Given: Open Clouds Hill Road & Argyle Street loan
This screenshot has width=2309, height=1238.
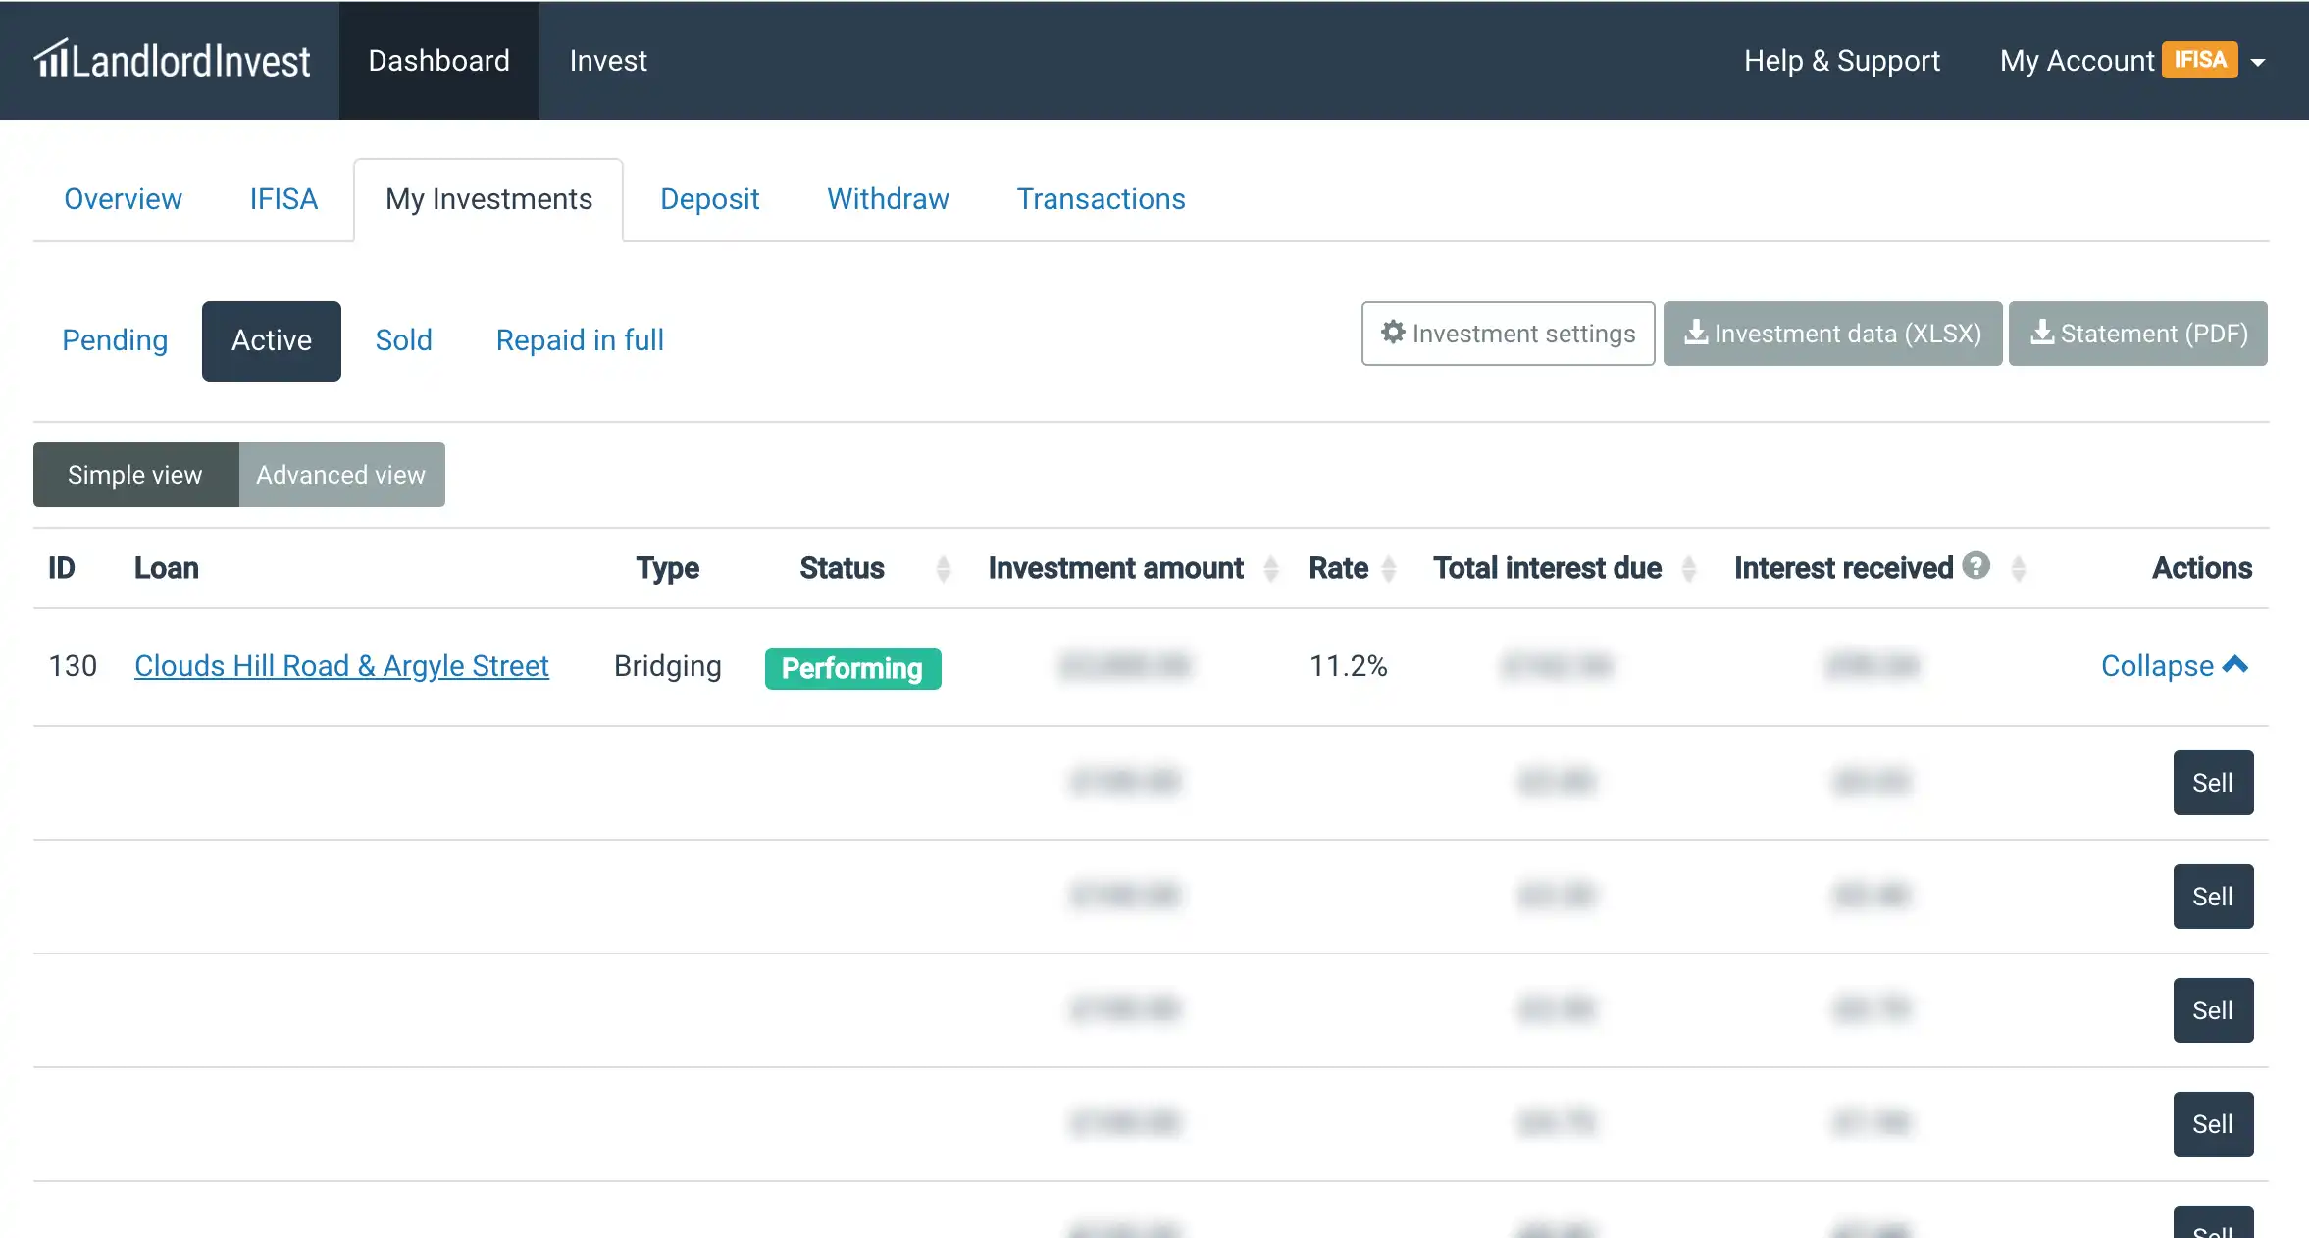Looking at the screenshot, I should pos(341,666).
